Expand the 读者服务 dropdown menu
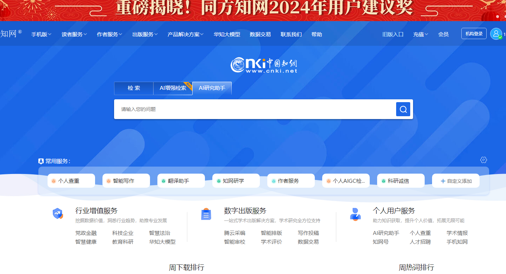 (74, 35)
